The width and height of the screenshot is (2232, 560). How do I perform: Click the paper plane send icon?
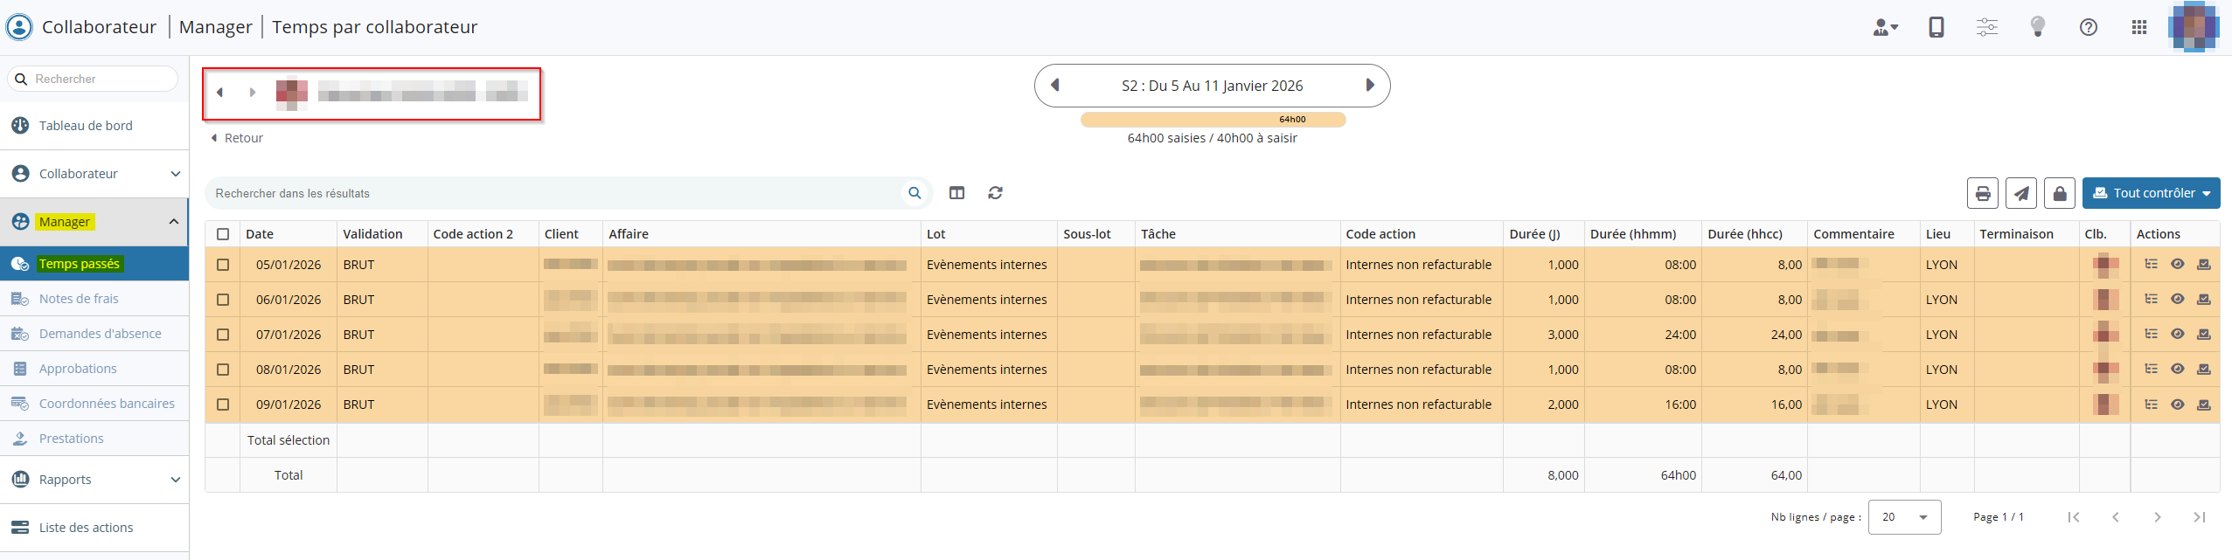click(x=2021, y=193)
